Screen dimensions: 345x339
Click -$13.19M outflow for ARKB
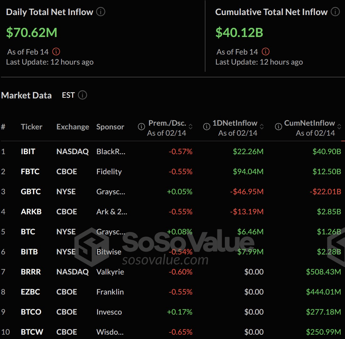pos(247,211)
